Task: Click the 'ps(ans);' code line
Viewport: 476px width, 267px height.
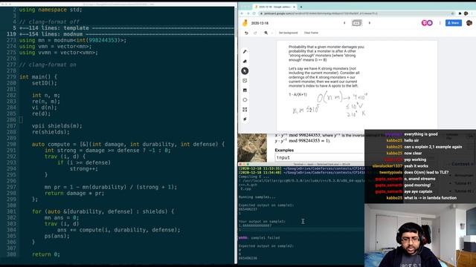Action: (57, 236)
